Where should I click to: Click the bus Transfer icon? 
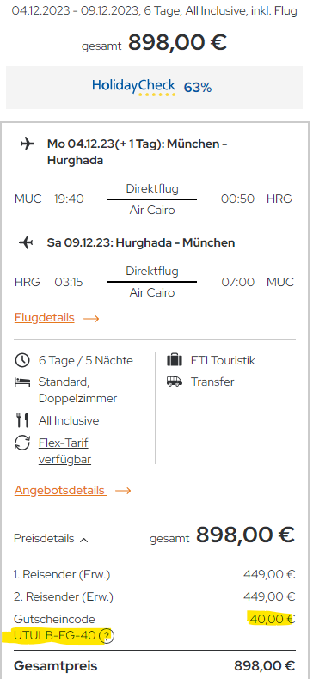(x=175, y=382)
